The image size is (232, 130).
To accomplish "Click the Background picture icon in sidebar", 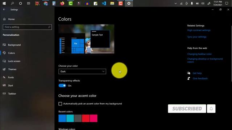I will pos(4,45).
